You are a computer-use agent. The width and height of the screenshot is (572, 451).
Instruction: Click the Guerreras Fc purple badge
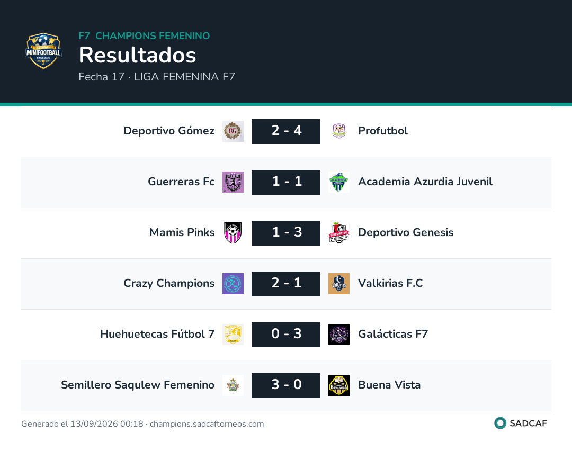pos(233,182)
